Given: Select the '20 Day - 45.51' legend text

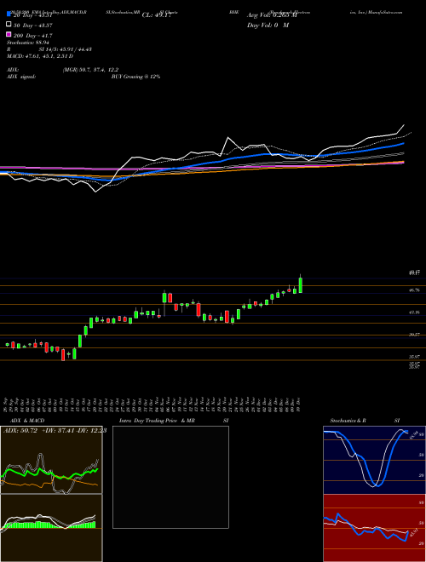Looking at the screenshot, I should [x=32, y=15].
